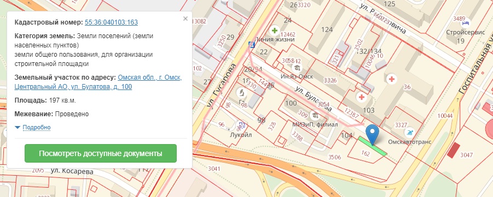Screen dimensions: 493x197
Task: Click parcel label 3054
Action: (x=324, y=104)
